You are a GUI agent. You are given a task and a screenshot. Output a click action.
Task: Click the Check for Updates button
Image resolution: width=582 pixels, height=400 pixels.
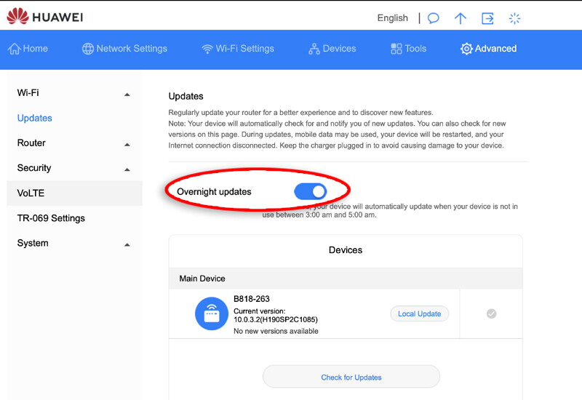click(351, 377)
